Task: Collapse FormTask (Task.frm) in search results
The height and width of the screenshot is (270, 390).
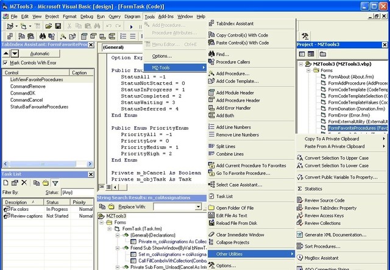Action: click(110, 229)
